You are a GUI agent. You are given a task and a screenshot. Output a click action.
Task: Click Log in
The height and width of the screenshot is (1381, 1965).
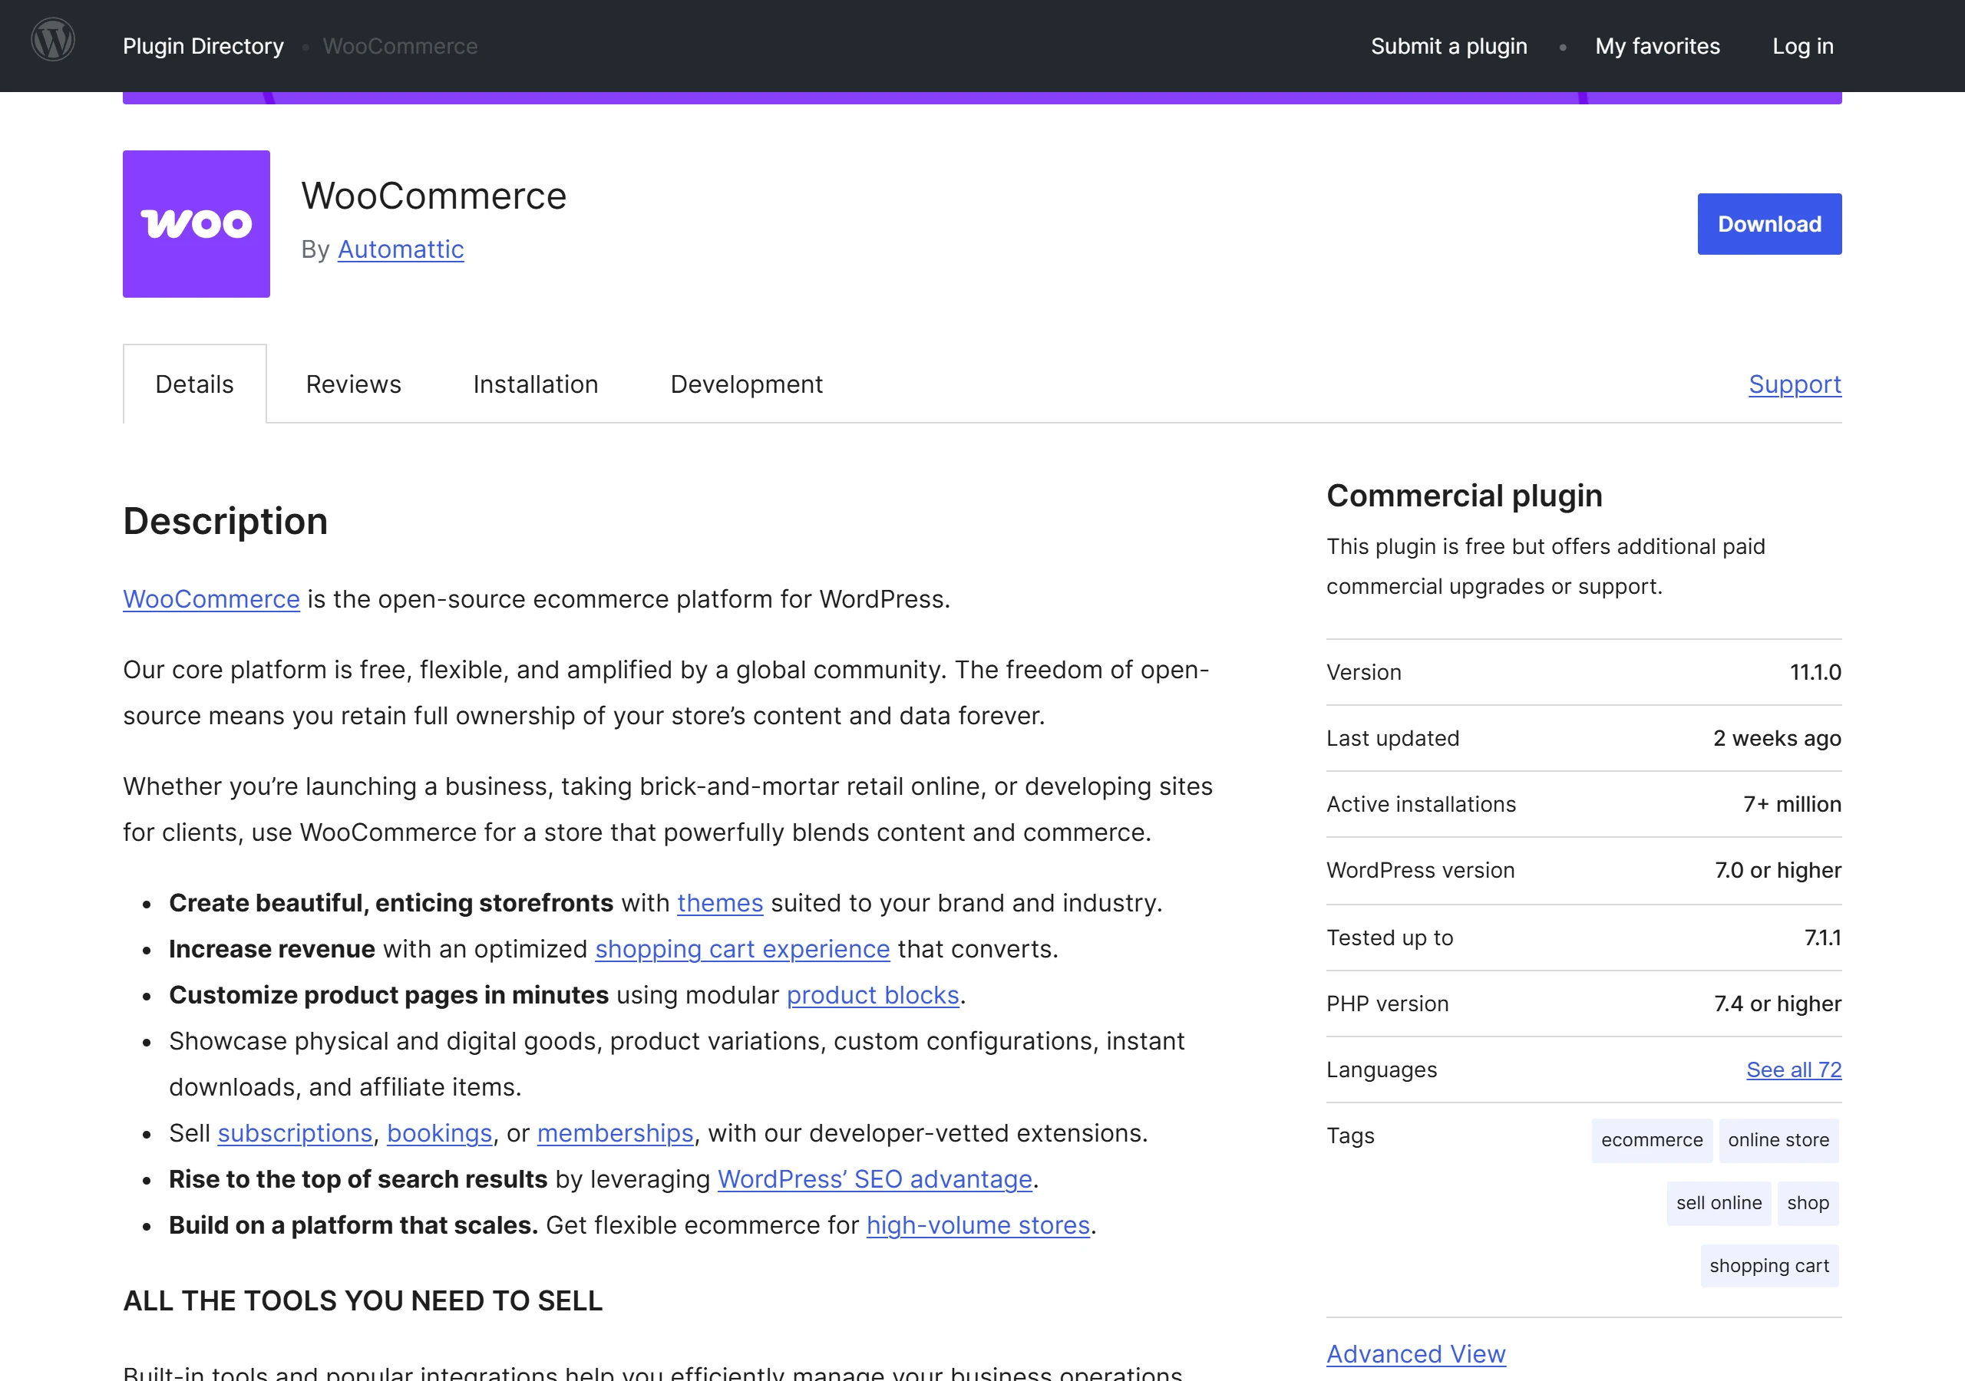click(x=1802, y=46)
